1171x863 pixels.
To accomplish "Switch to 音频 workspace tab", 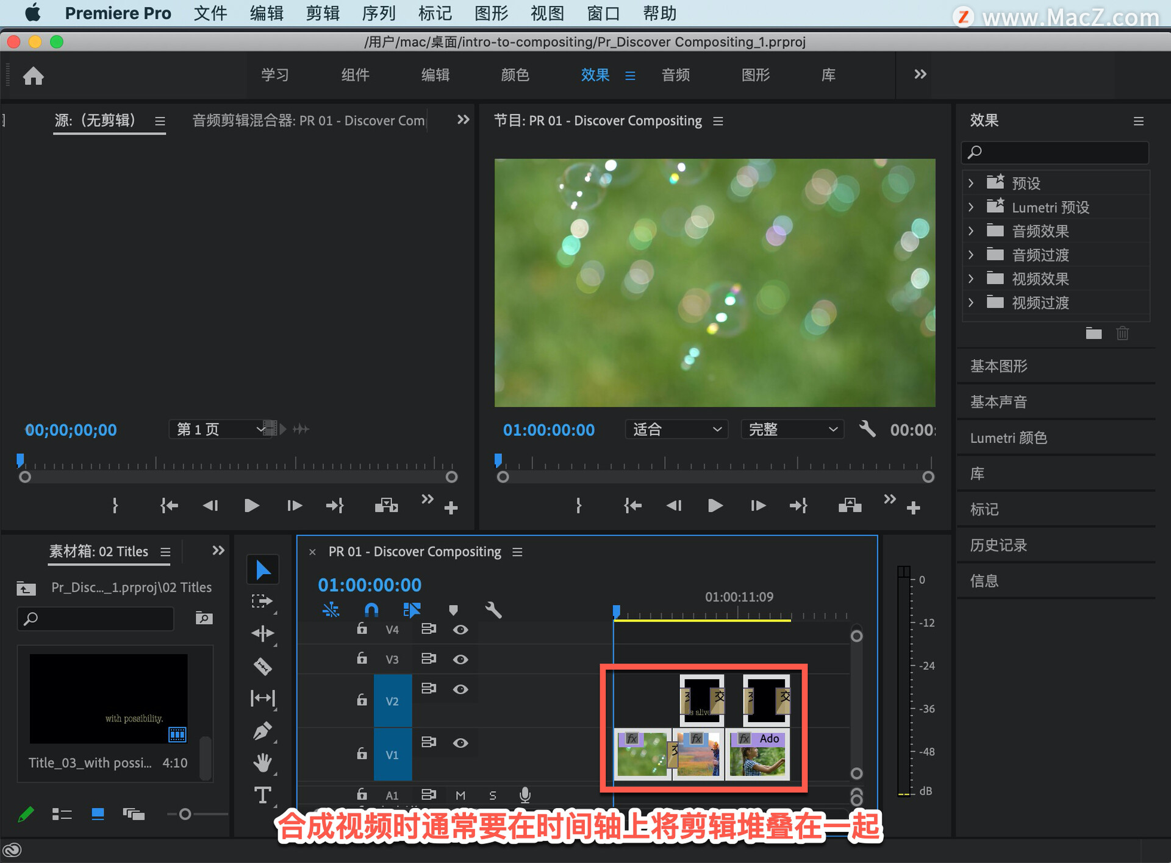I will pos(676,75).
